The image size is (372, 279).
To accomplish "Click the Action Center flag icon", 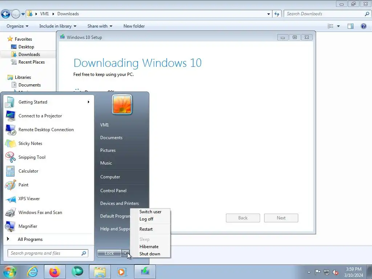I will pyautogui.click(x=318, y=272).
